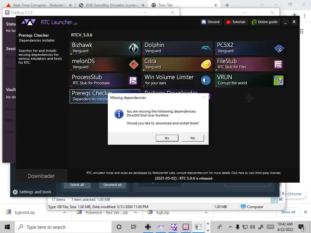The width and height of the screenshot is (311, 233).
Task: Expand options for Pokemon Red Ver zip download
Action: pos(135,212)
